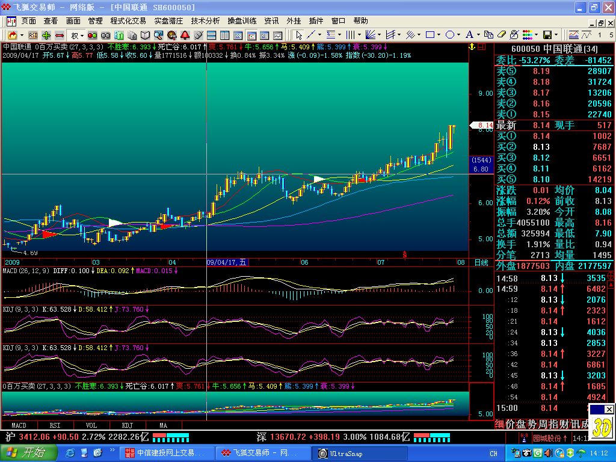Click the horizontal split-window layout icon
The width and height of the screenshot is (616, 462).
pos(211,35)
